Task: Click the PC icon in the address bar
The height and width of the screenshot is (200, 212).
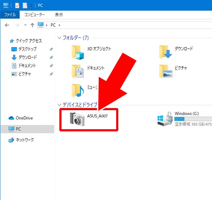Action: (41, 25)
